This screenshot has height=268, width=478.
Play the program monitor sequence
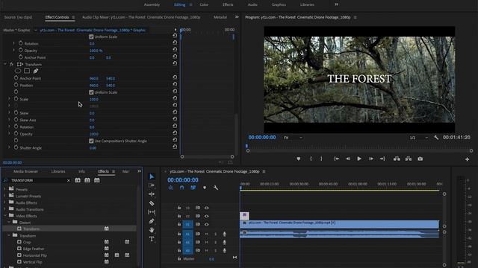tap(359, 159)
